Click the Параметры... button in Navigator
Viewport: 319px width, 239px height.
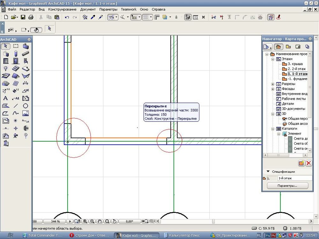(287, 185)
